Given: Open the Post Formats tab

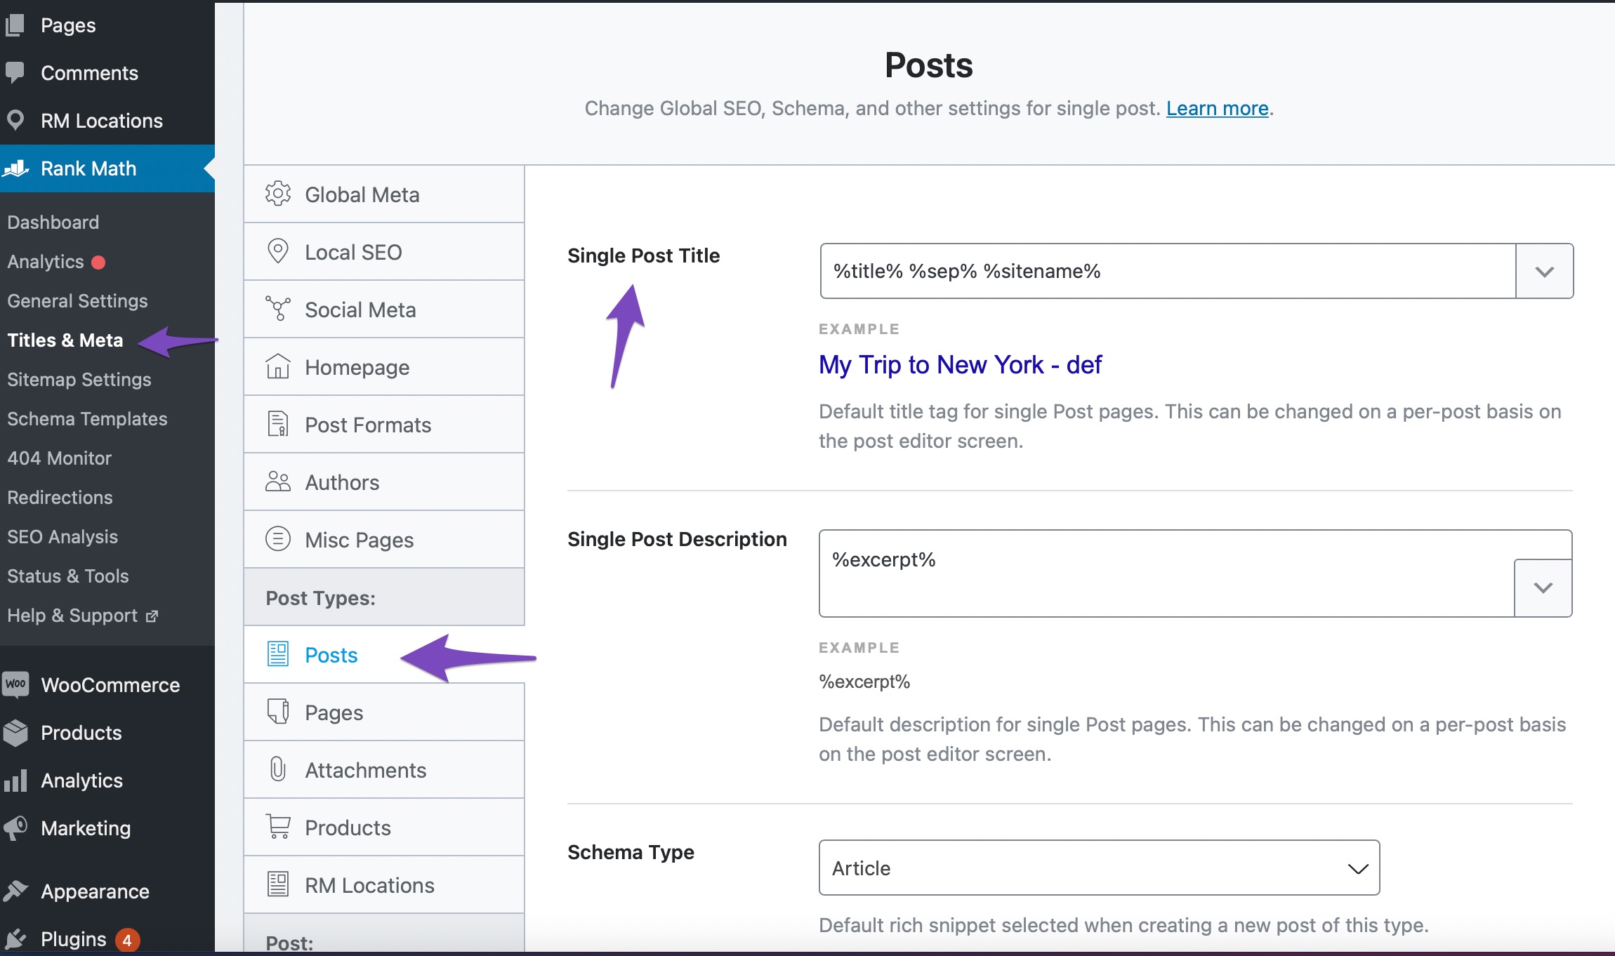Looking at the screenshot, I should [x=368, y=425].
